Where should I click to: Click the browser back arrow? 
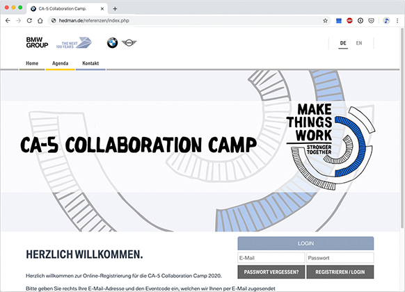click(x=8, y=21)
